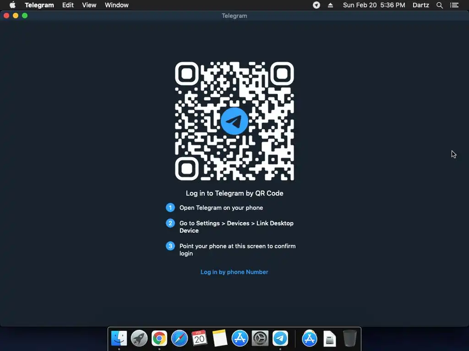The image size is (469, 351).
Task: Open System Preferences gear in dock
Action: 260,338
